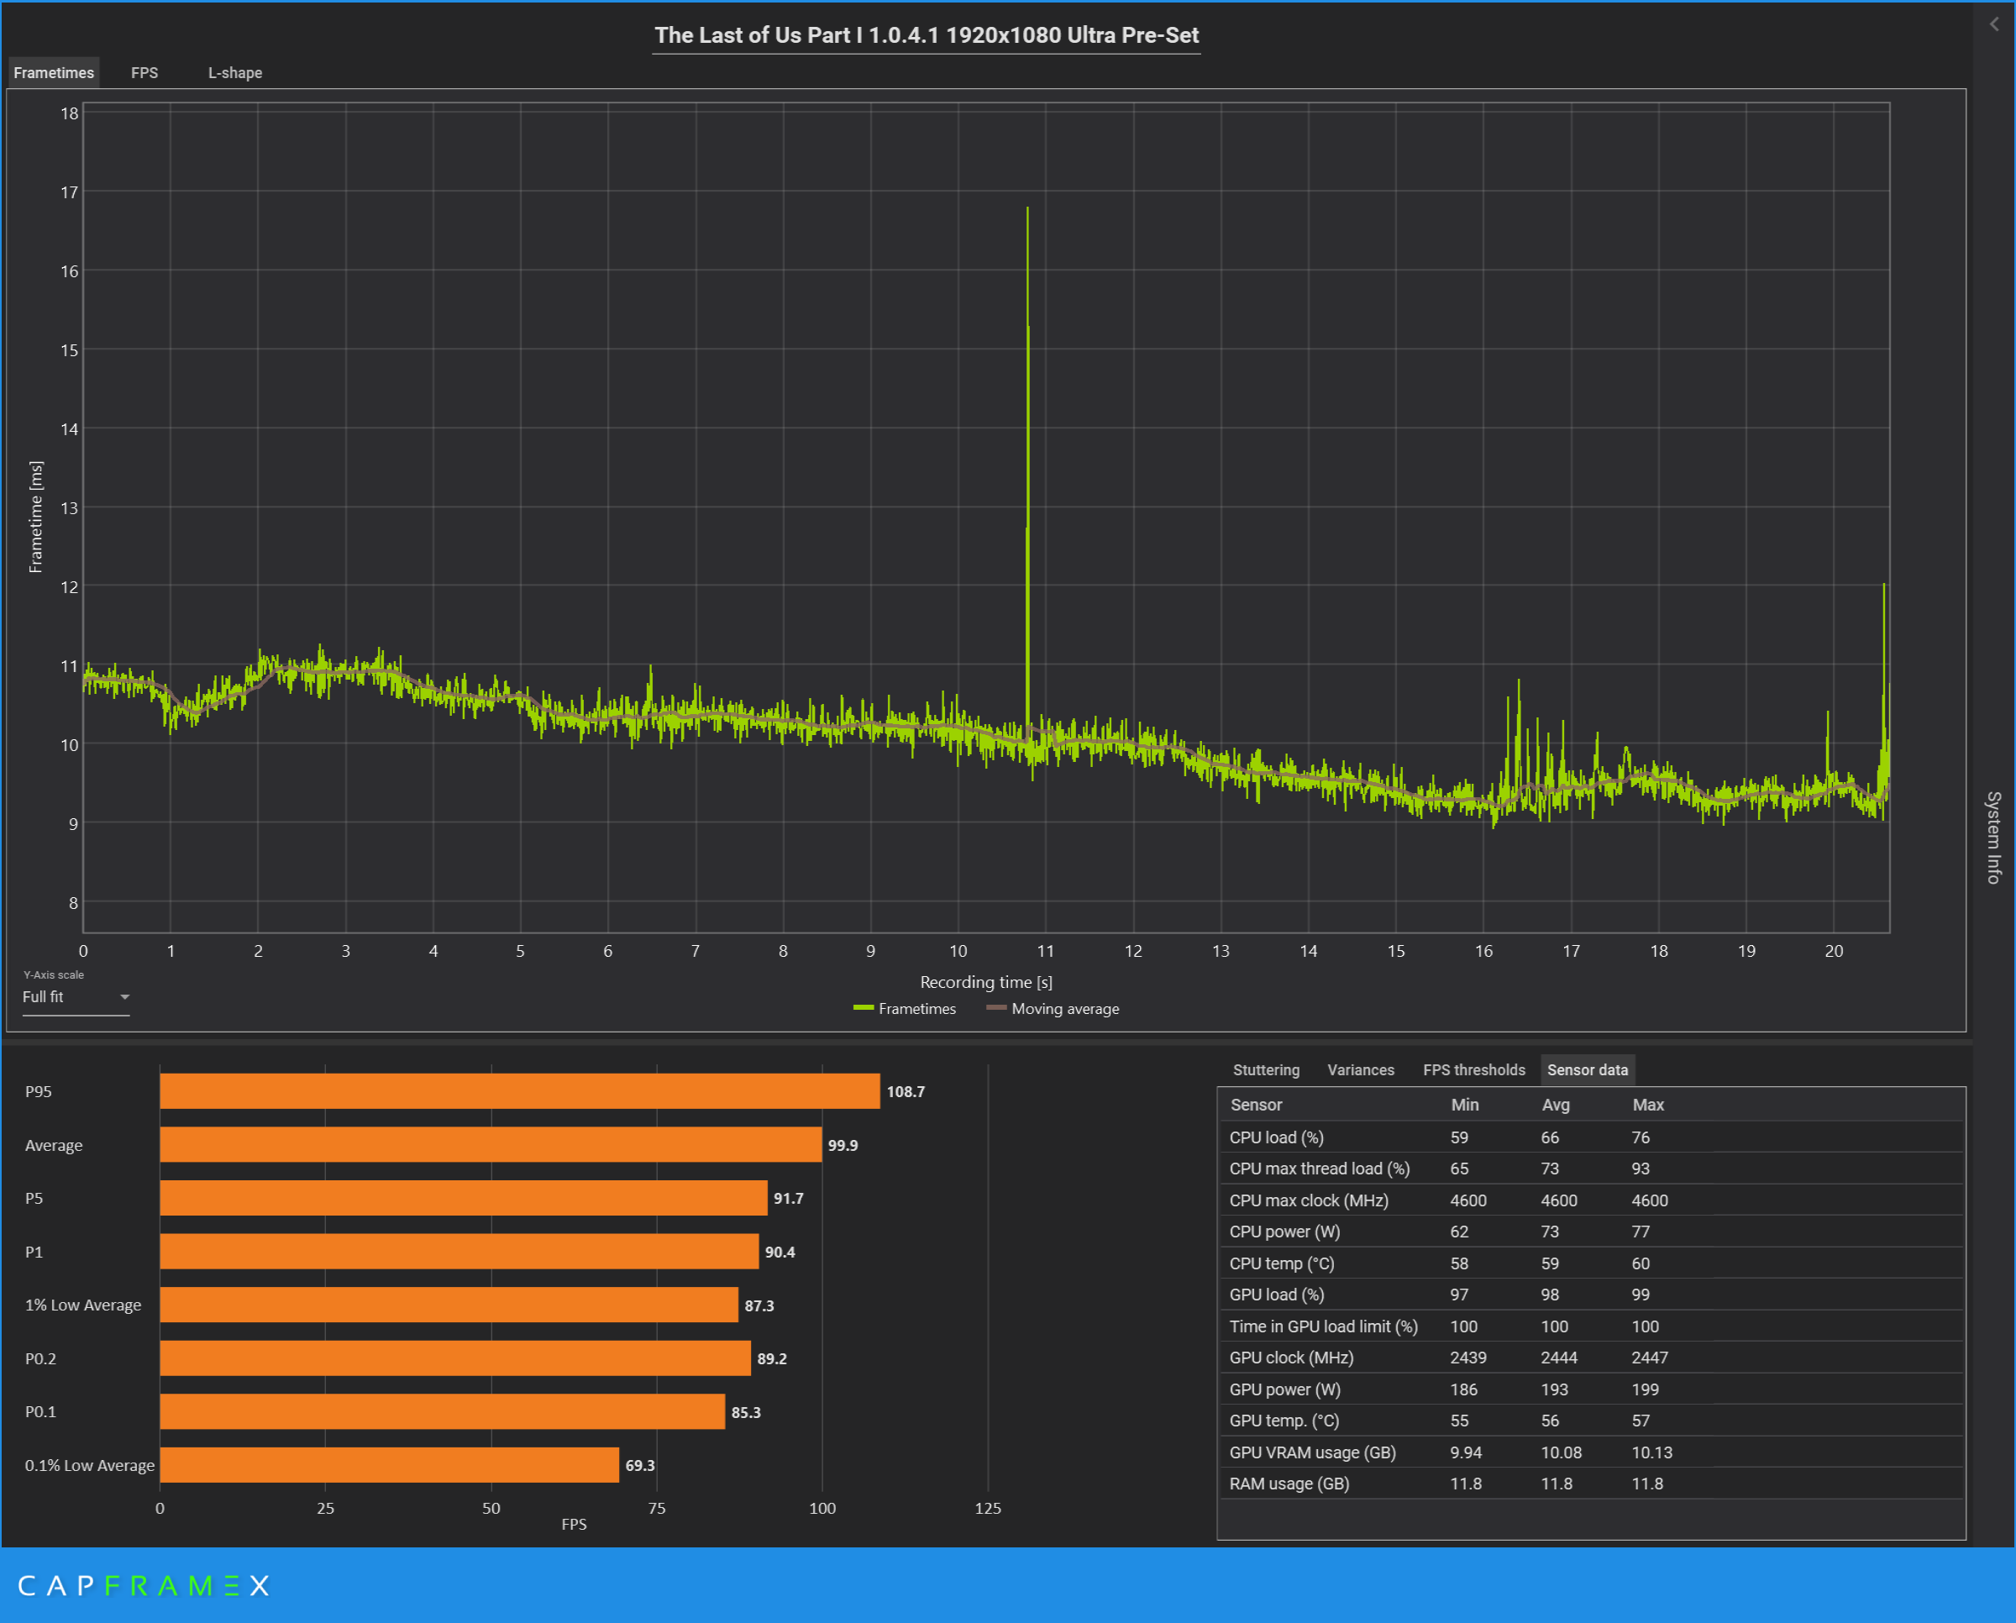Viewport: 2016px width, 1623px height.
Task: Click the P0.1 bar showing 85.3
Action: 443,1410
